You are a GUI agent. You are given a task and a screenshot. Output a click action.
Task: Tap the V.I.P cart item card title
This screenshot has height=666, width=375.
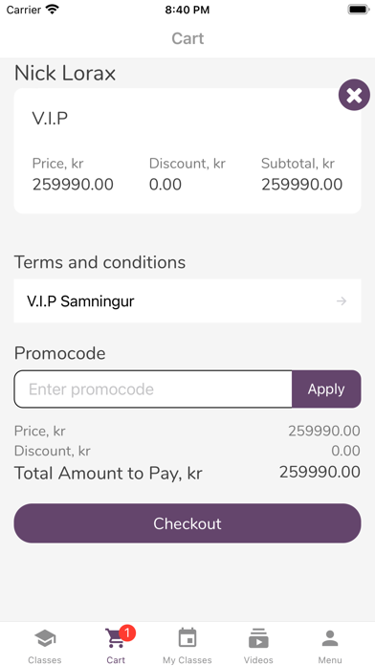coord(50,118)
